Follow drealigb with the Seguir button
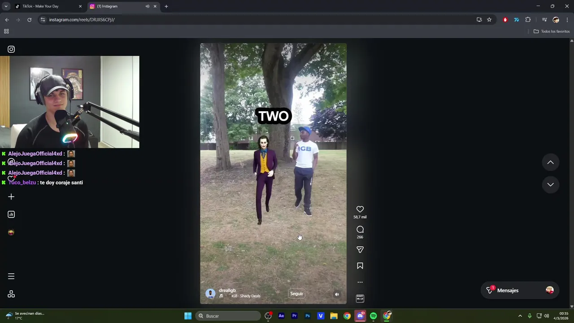The image size is (574, 323). tap(296, 294)
